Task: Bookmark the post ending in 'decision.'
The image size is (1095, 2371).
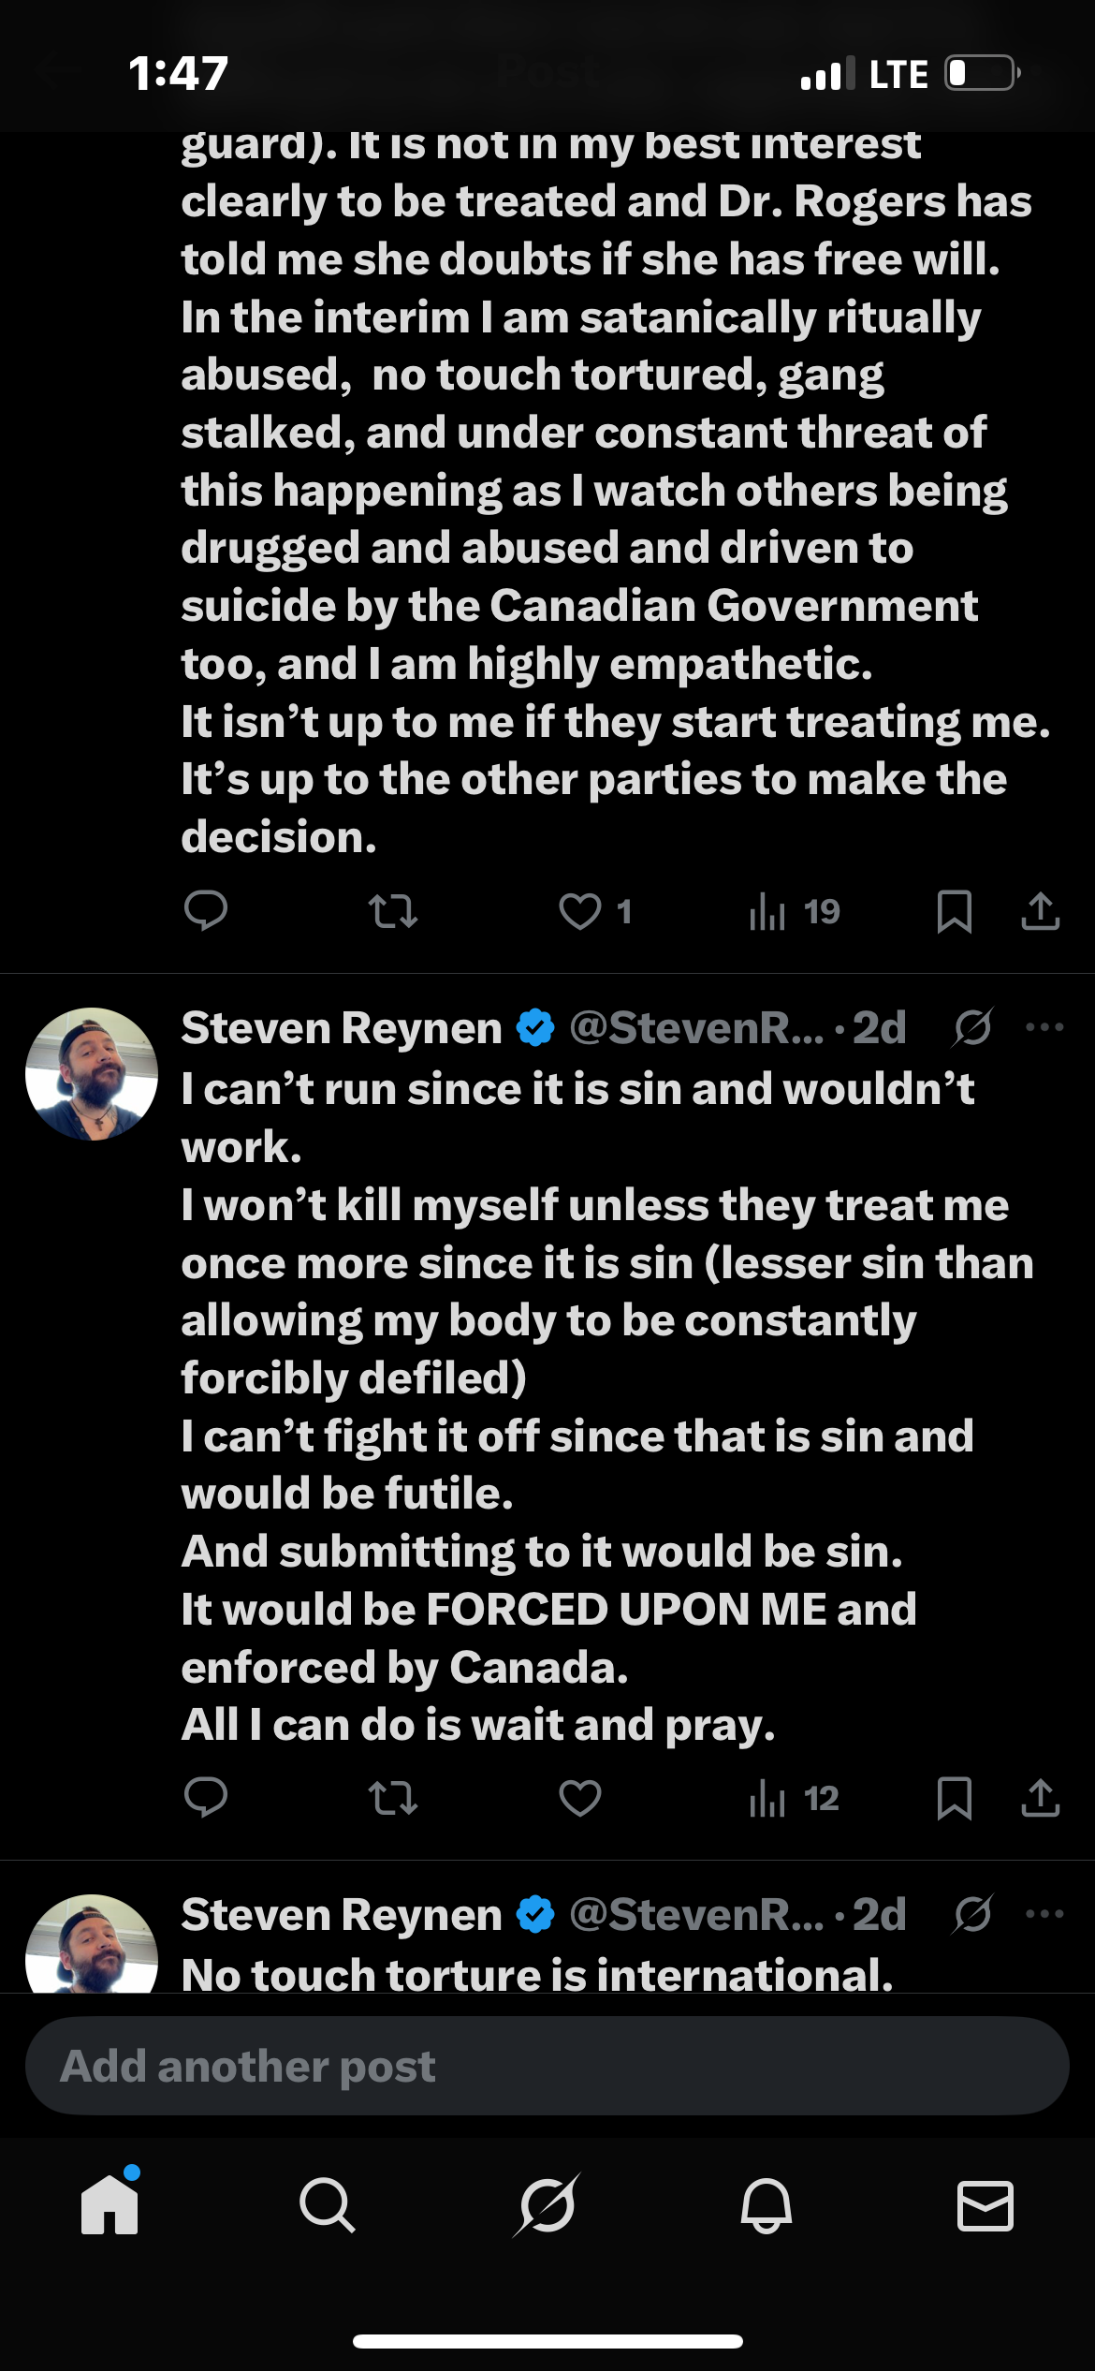Action: tap(954, 910)
